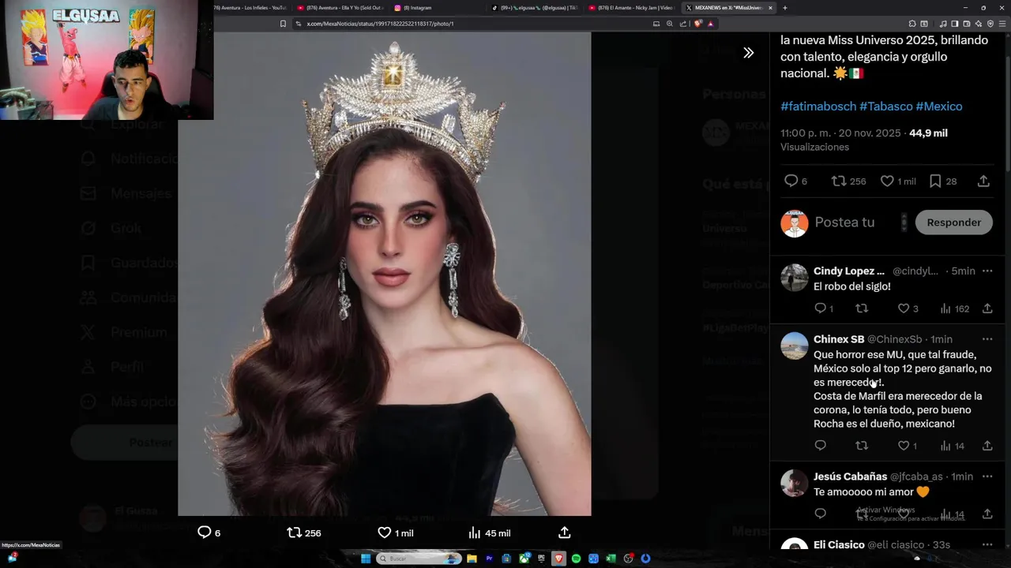Click the x.com address bar URL
The height and width of the screenshot is (568, 1011).
point(380,24)
